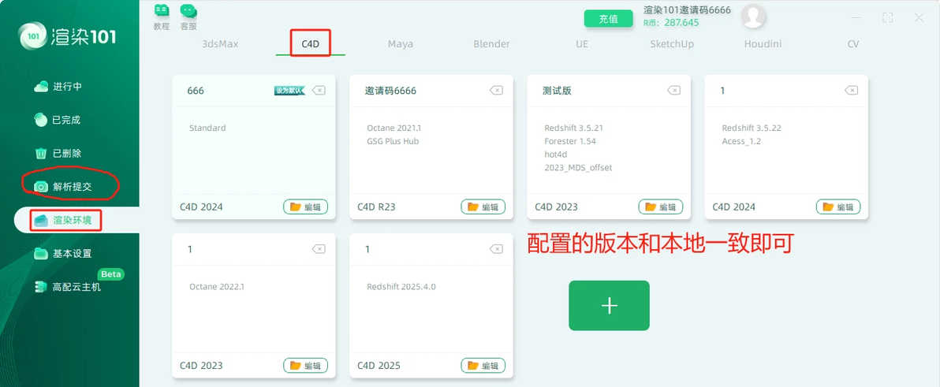Viewport: 940px width, 387px height.
Task: Switch to the Houdini tab
Action: 763,43
